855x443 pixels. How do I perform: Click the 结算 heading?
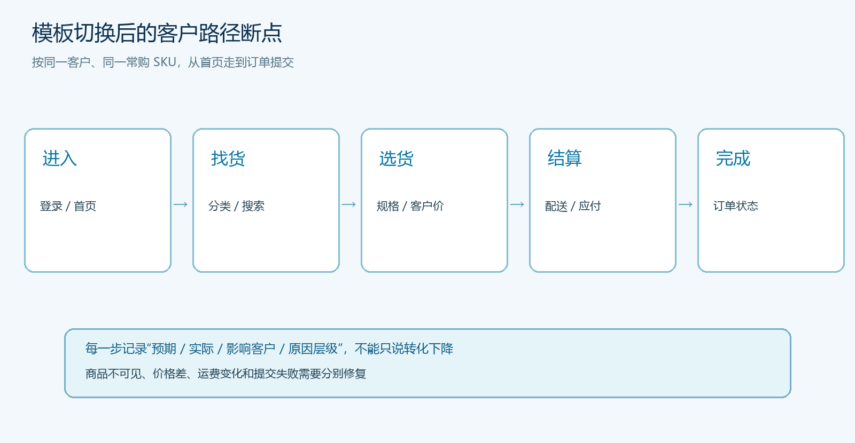pyautogui.click(x=564, y=159)
